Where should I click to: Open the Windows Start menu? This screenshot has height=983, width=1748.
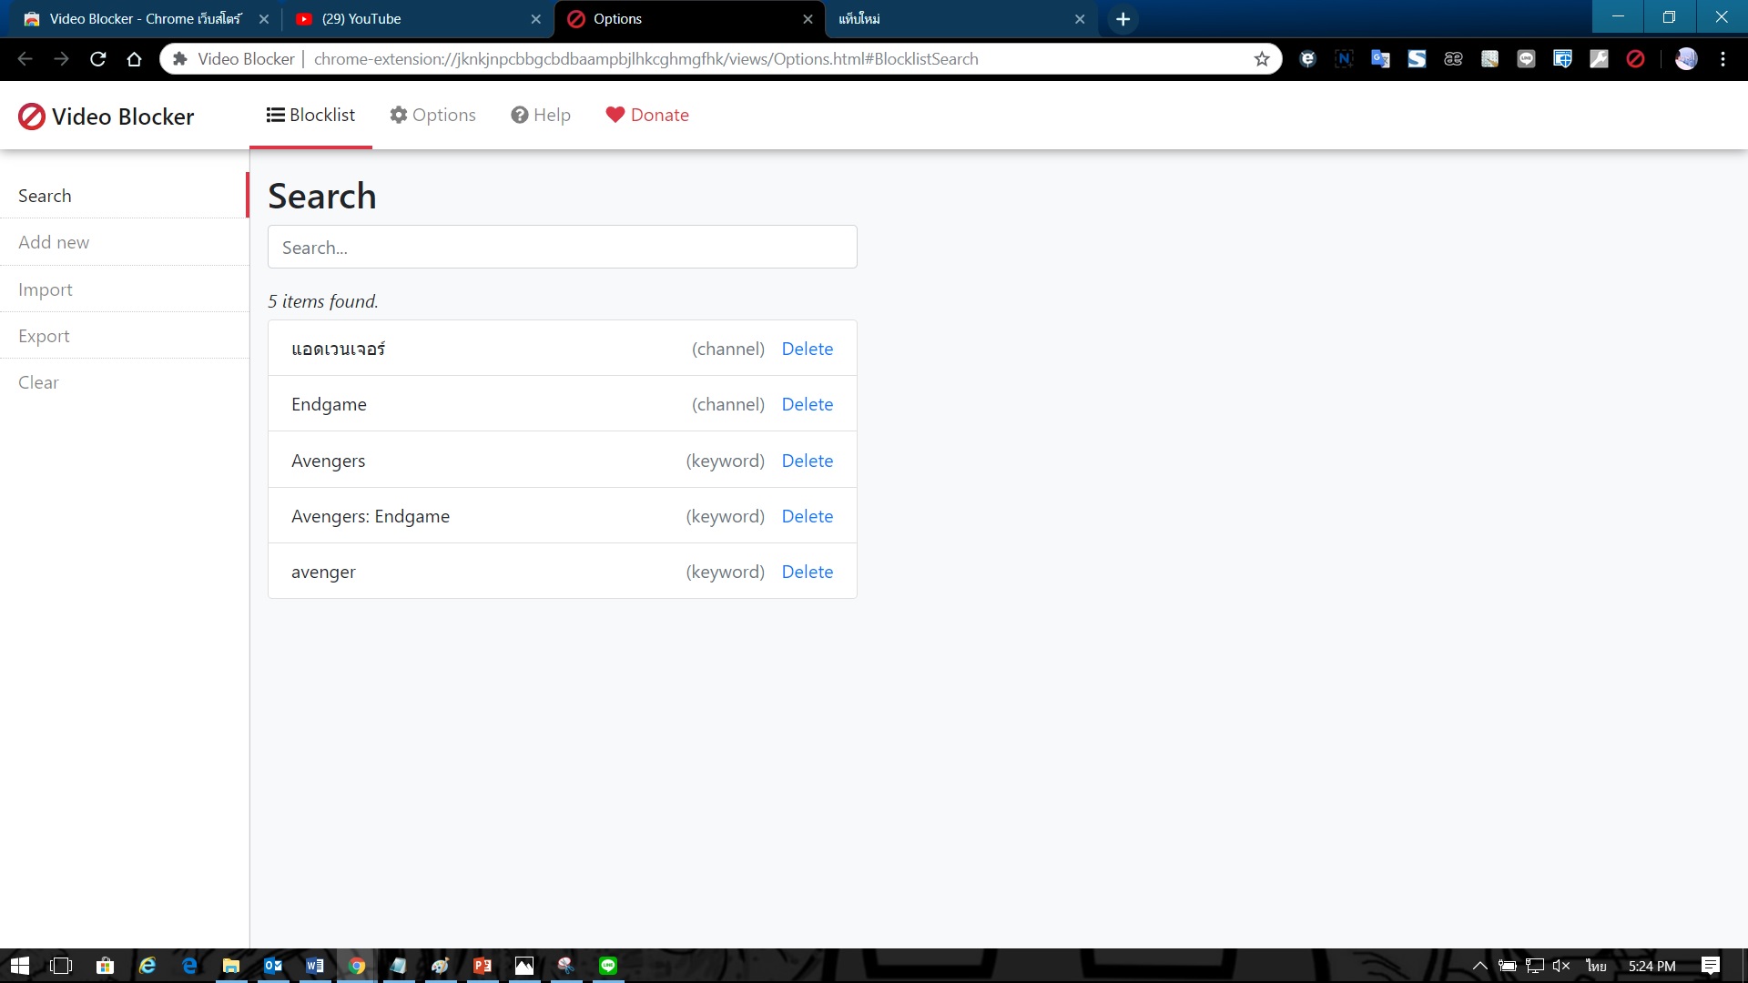pos(20,966)
